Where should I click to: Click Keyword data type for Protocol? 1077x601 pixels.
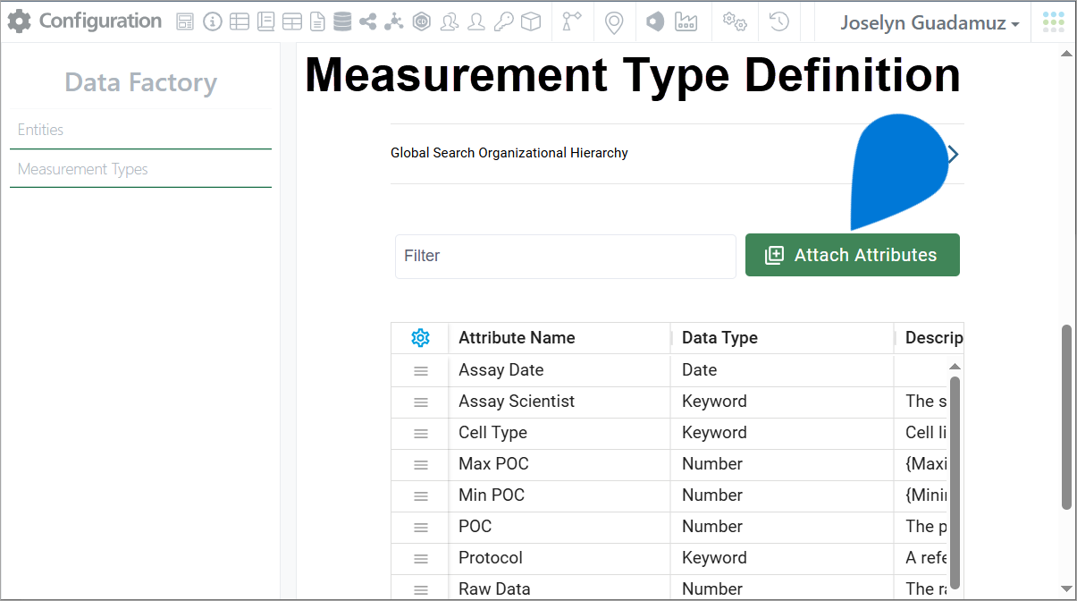714,558
